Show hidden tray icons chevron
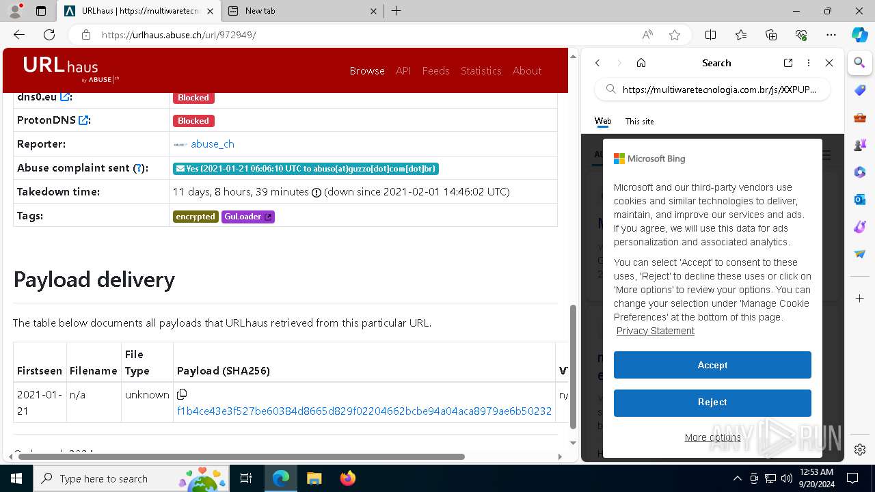The height and width of the screenshot is (492, 875). [x=738, y=478]
